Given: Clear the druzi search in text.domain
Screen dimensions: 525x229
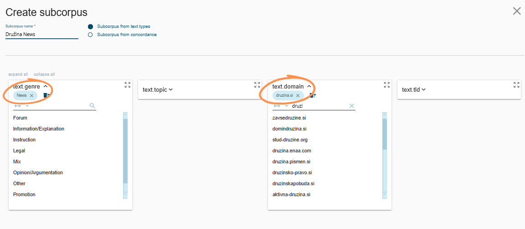Looking at the screenshot, I should pos(351,106).
